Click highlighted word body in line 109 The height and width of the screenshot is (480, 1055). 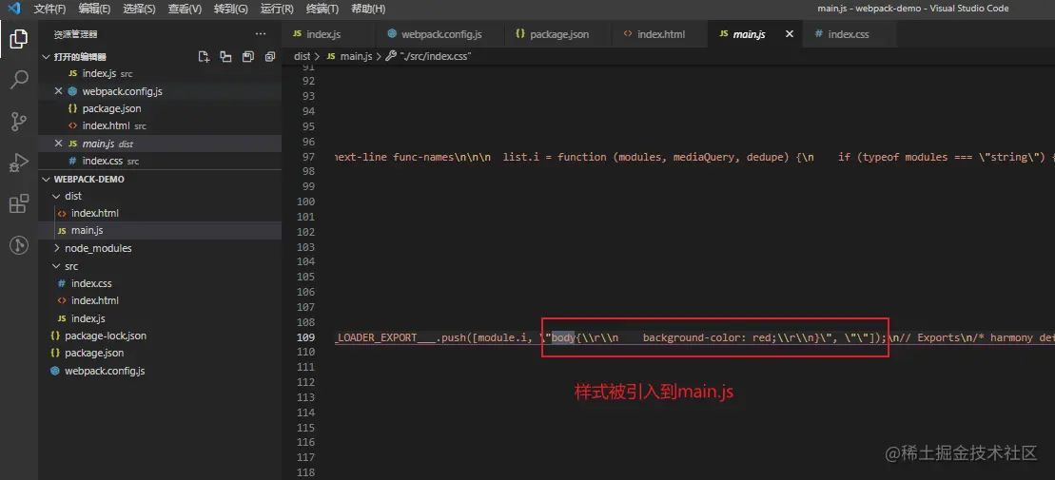[x=564, y=336]
